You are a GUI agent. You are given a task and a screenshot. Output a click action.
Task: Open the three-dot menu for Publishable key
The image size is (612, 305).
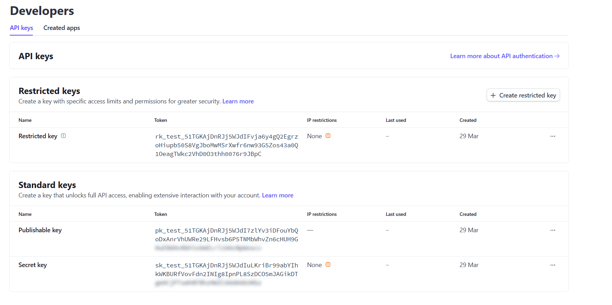tap(553, 230)
